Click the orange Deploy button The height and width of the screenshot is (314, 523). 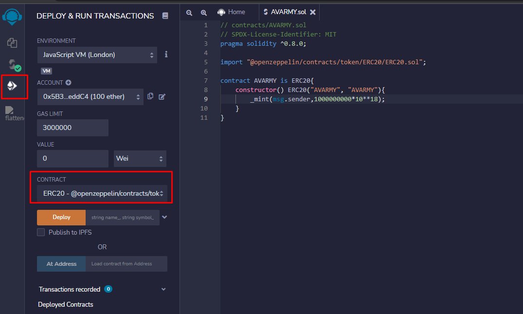click(61, 217)
